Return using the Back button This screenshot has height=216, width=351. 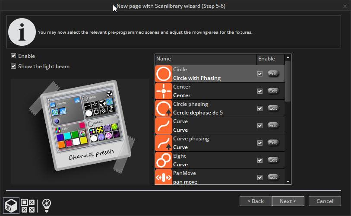(x=256, y=201)
